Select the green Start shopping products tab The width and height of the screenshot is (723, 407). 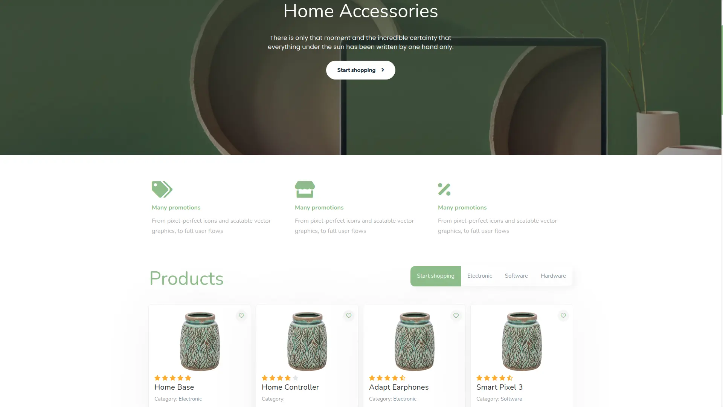point(436,276)
